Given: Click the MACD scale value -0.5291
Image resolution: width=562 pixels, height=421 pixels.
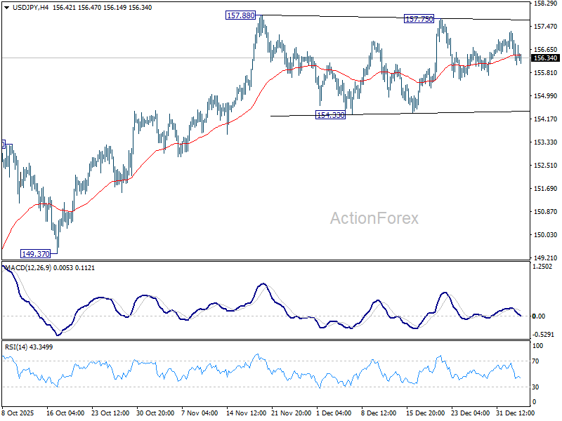Looking at the screenshot, I should (x=544, y=335).
